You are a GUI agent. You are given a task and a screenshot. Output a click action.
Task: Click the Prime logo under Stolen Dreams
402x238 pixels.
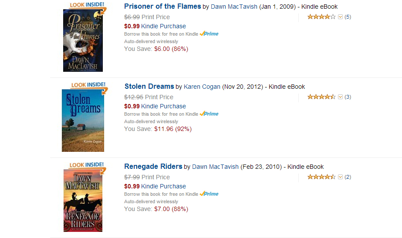(x=209, y=114)
